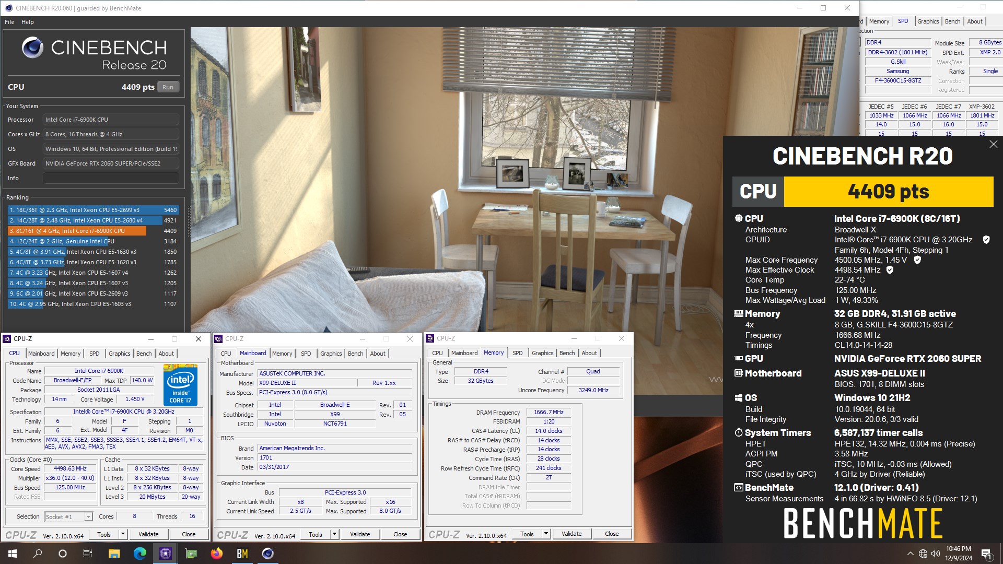
Task: Open Graphics tab in Memory CPU-Z window
Action: click(542, 353)
